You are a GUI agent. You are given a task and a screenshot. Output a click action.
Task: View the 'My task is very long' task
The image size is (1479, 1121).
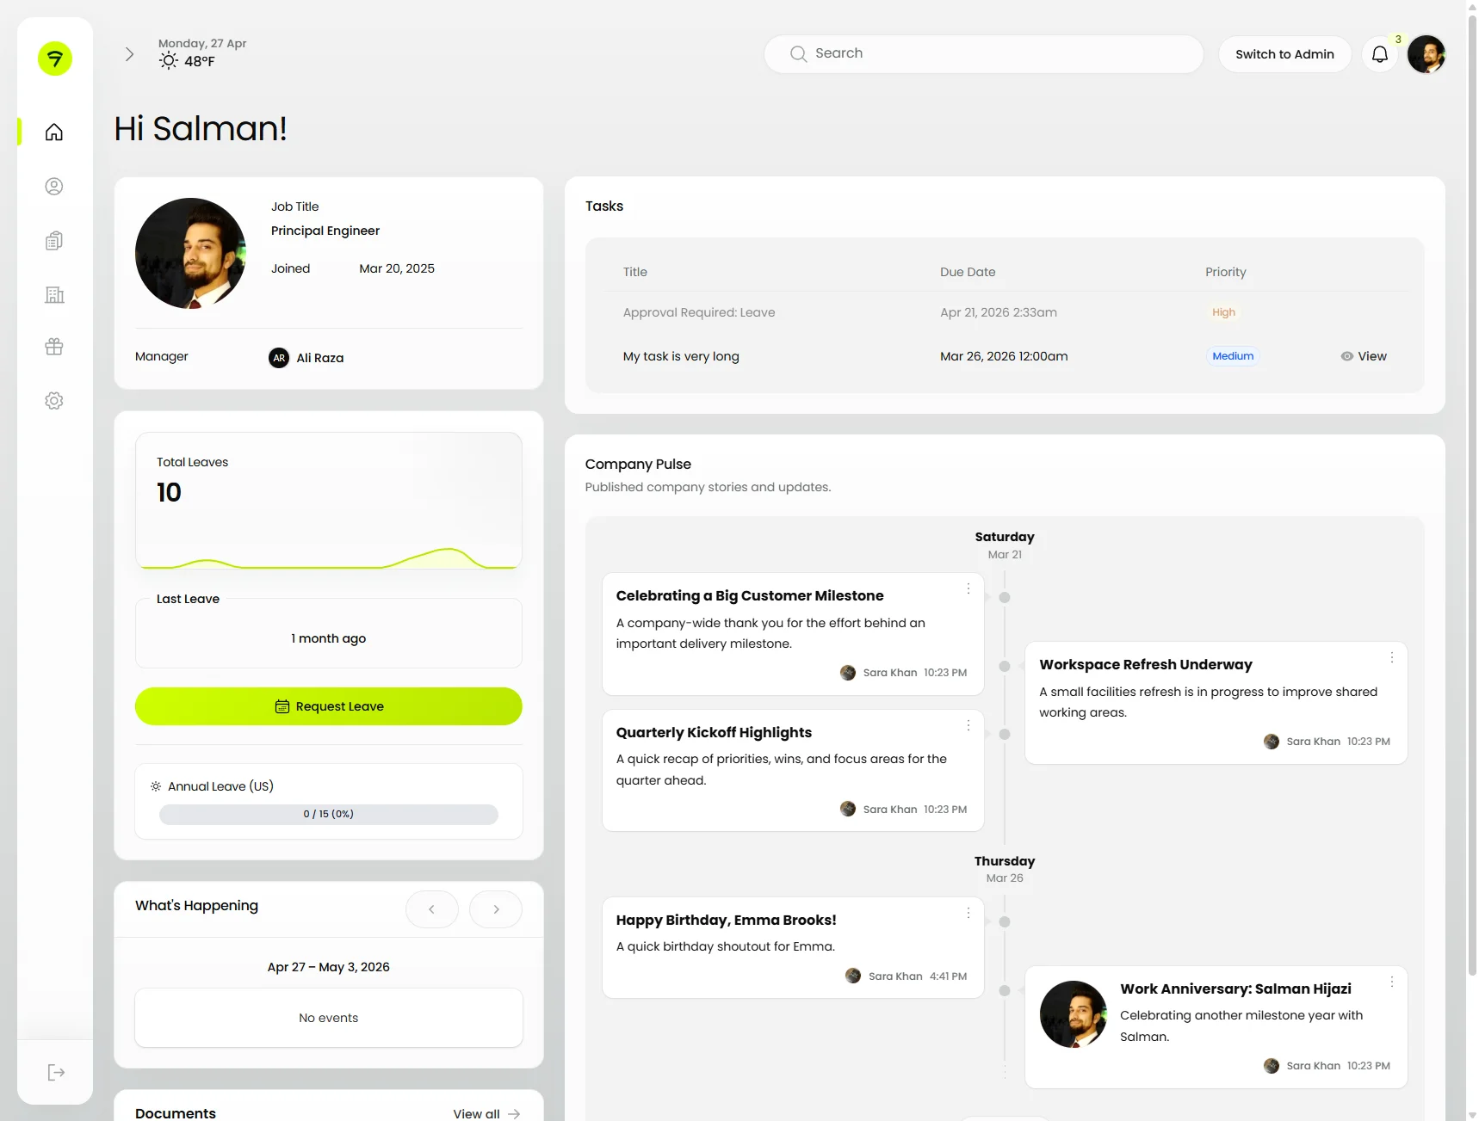(x=1364, y=356)
